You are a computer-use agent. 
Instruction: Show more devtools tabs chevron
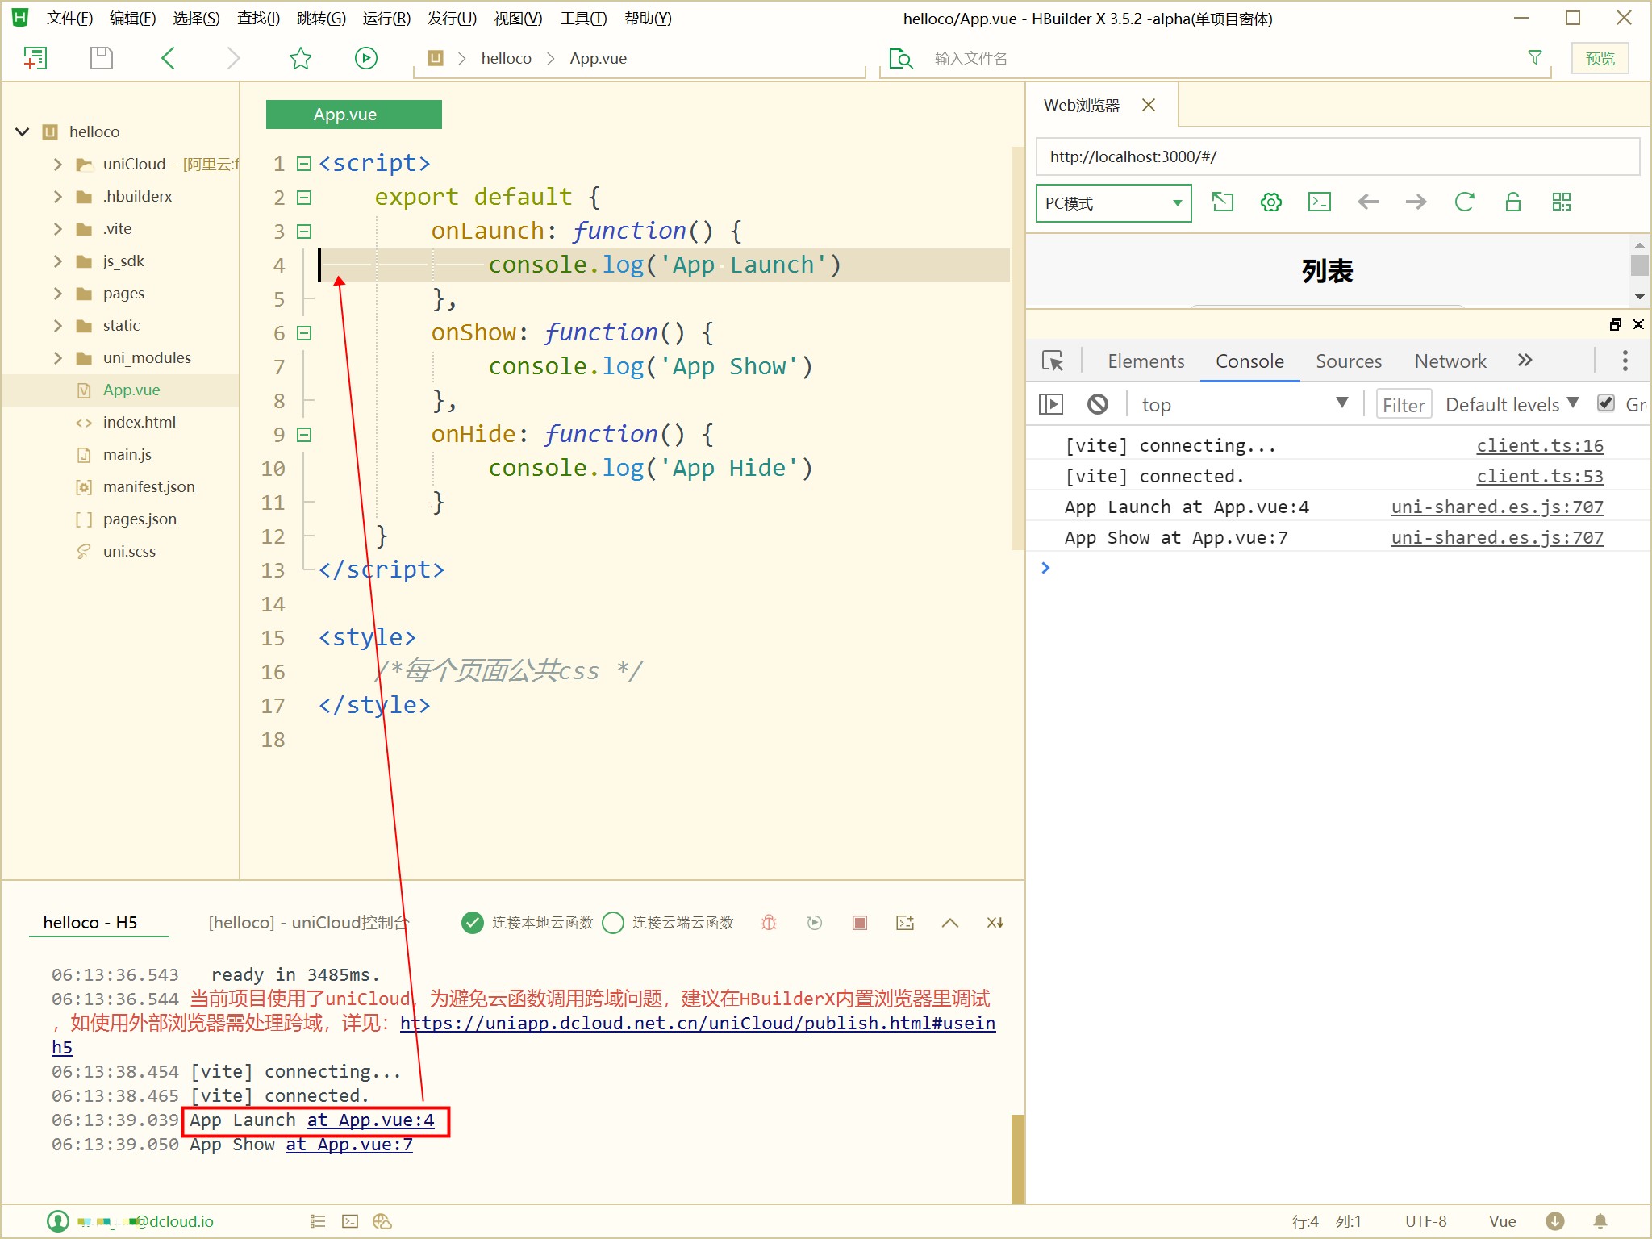click(x=1525, y=361)
